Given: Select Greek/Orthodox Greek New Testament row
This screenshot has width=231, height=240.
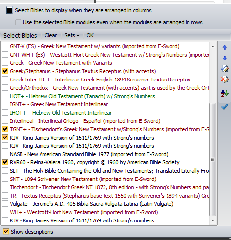Looking at the screenshot, I should click(x=105, y=88).
